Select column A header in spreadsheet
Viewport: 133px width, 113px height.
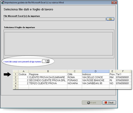(x=23, y=71)
